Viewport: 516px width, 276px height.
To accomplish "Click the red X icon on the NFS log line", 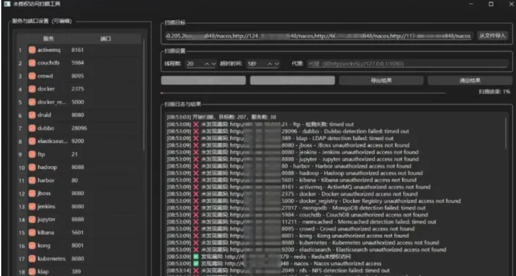I will 196,270.
